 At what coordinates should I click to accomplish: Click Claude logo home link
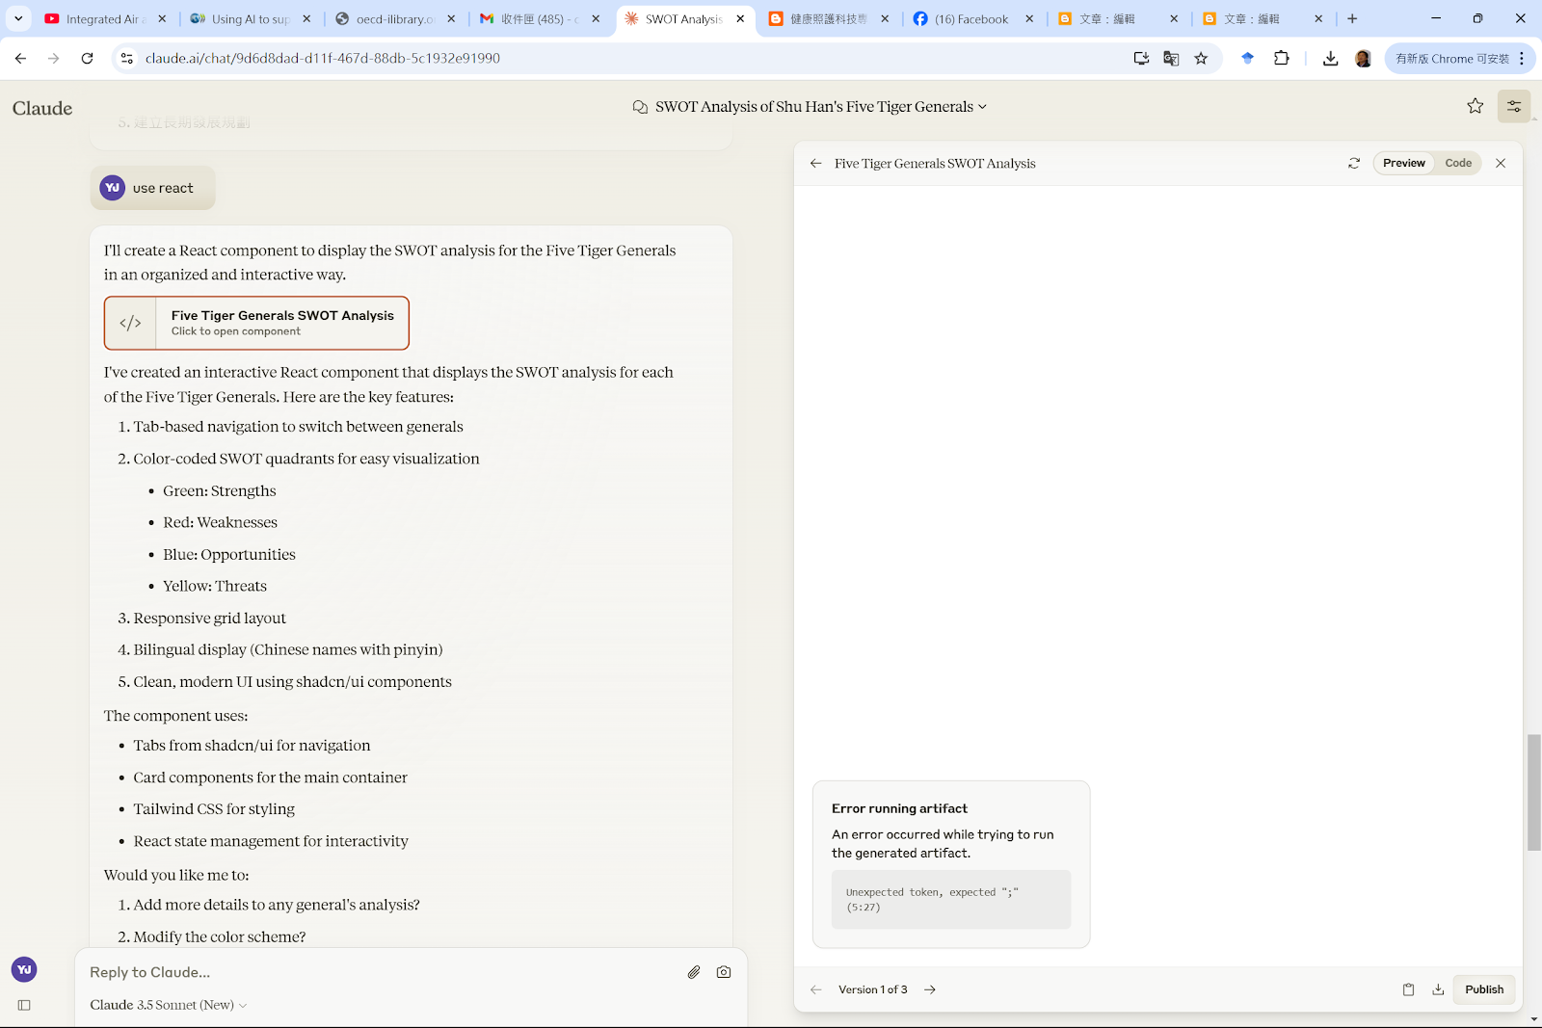click(42, 108)
